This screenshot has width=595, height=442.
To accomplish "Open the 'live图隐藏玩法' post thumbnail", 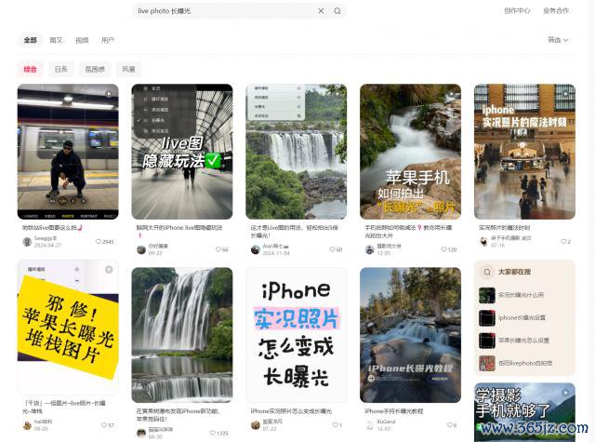I will point(182,152).
